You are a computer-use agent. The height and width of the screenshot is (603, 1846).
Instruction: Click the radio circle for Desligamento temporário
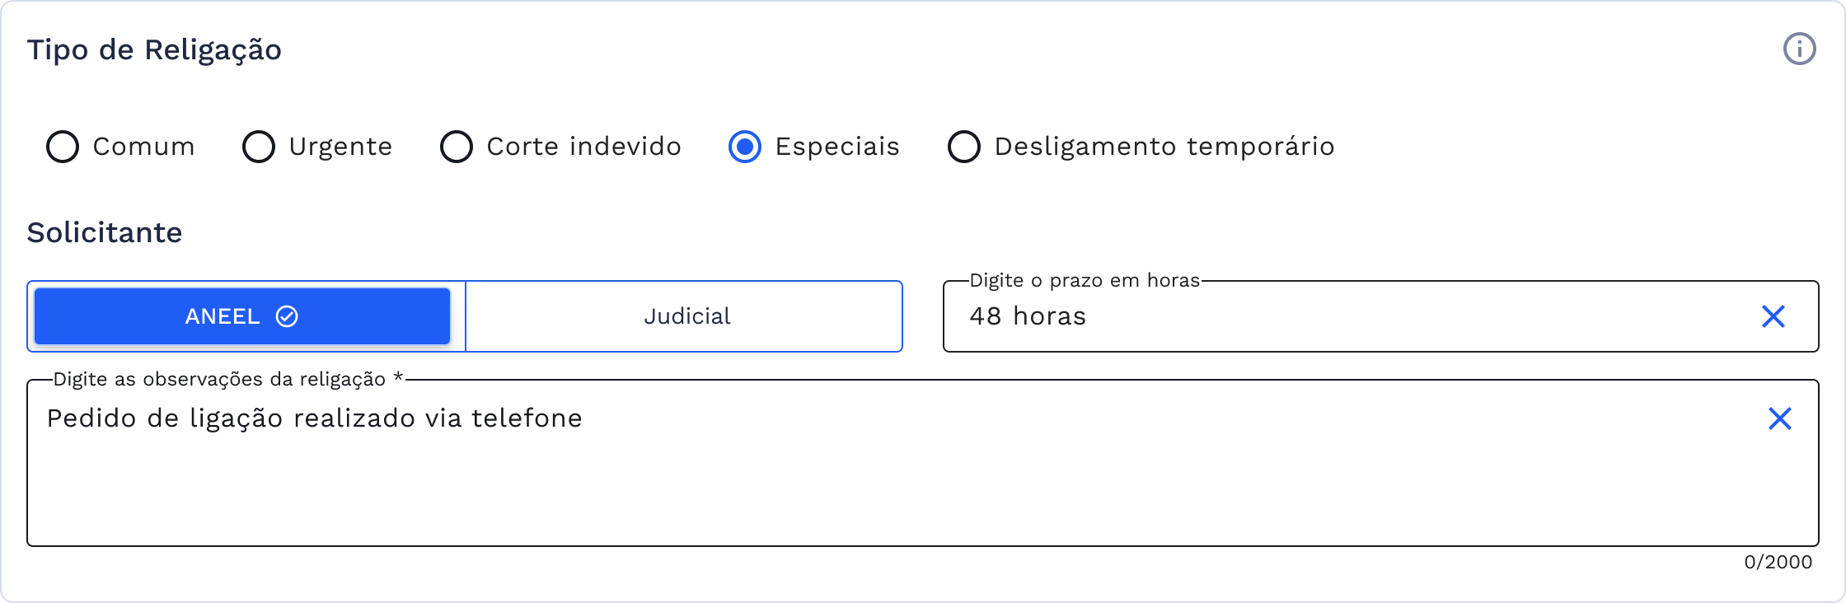(963, 147)
